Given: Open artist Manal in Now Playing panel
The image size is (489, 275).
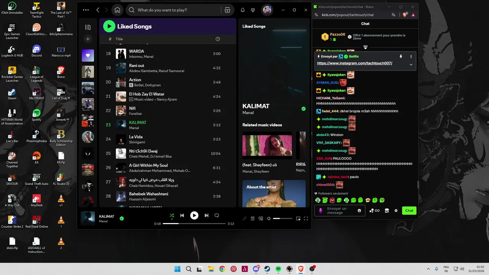Looking at the screenshot, I should (x=248, y=113).
